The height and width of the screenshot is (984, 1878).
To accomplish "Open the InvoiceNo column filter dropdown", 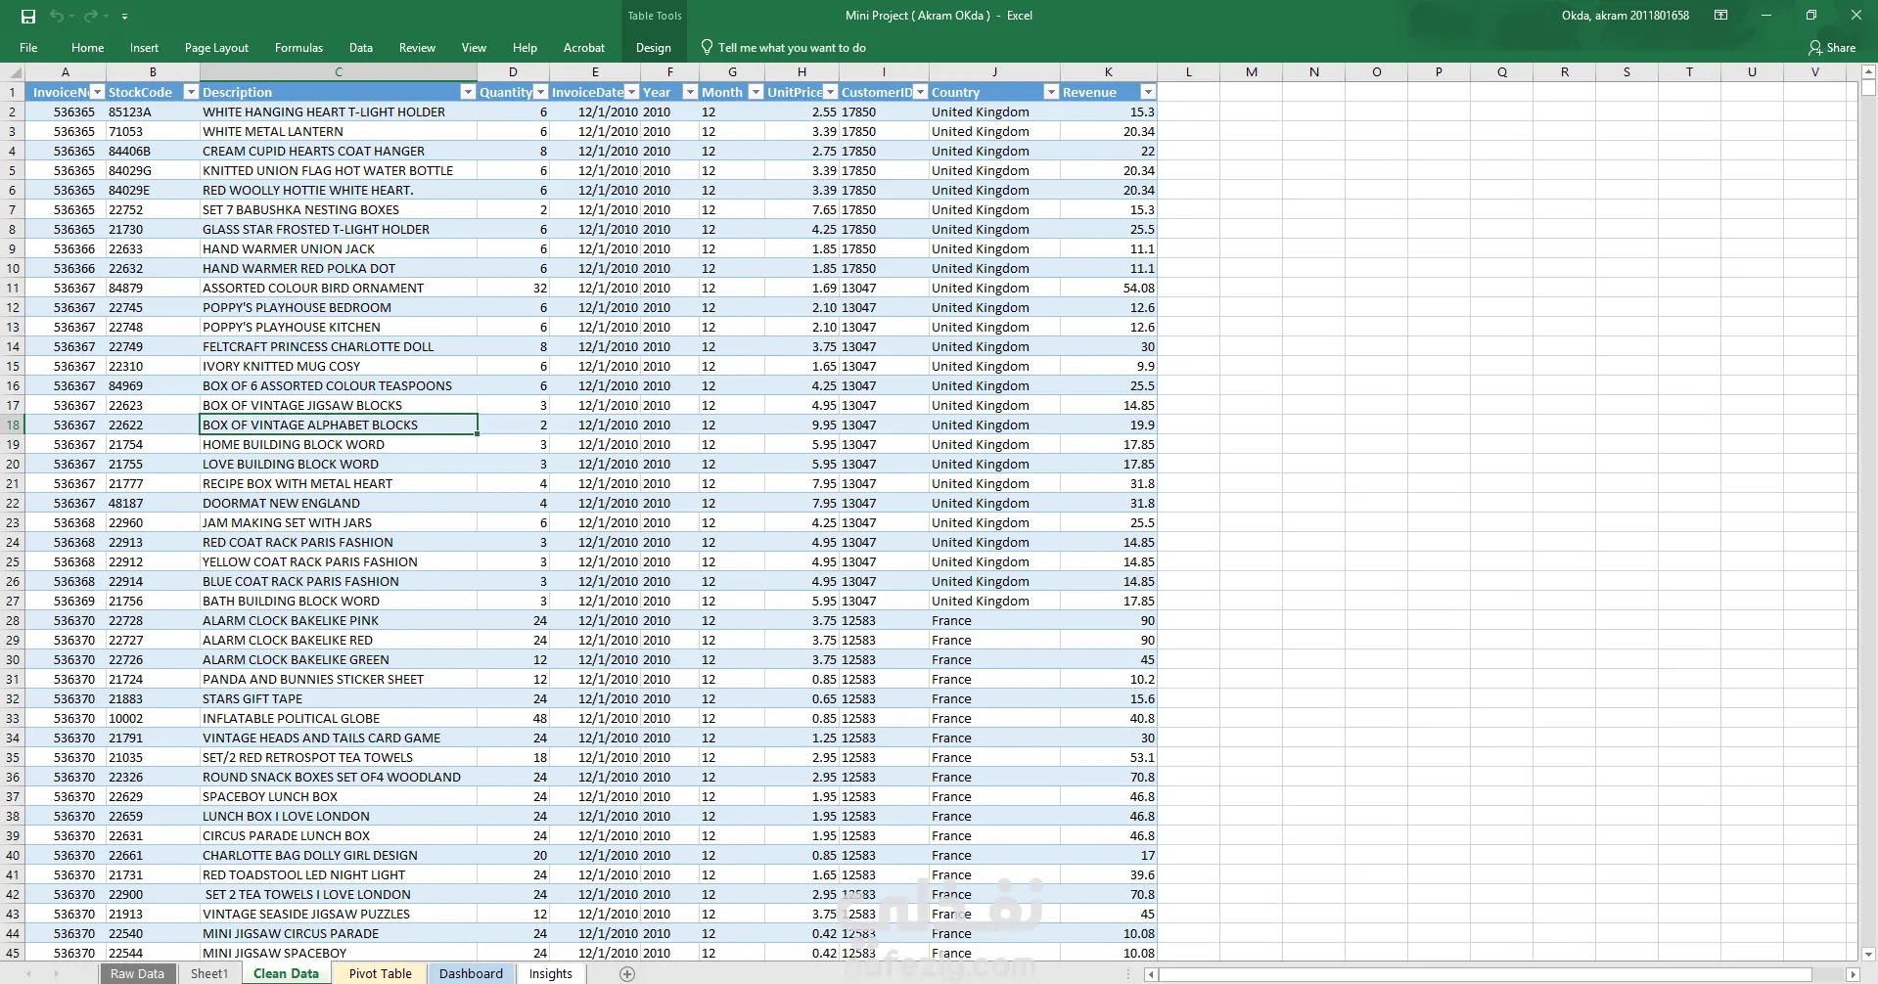I will pos(97,92).
